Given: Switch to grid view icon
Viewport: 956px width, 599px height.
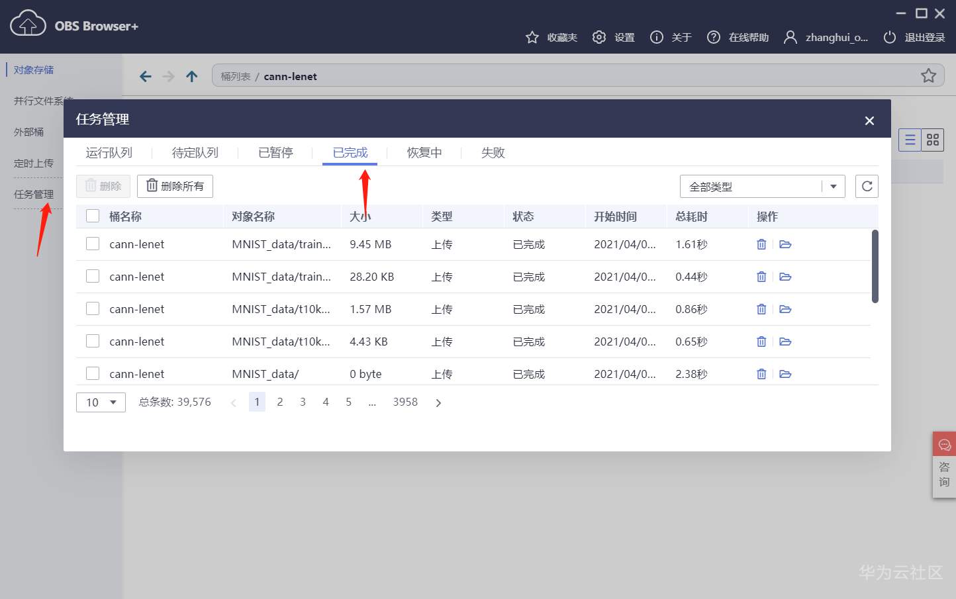Looking at the screenshot, I should click(x=933, y=140).
